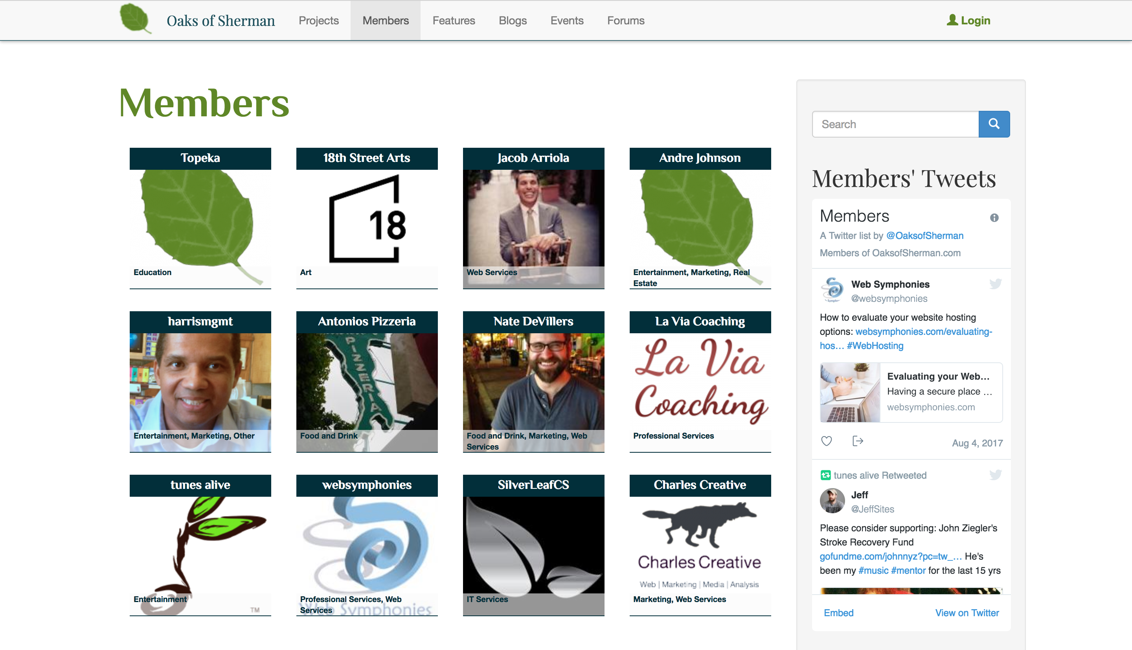Click the websymphonies card title
This screenshot has width=1132, height=650.
367,485
